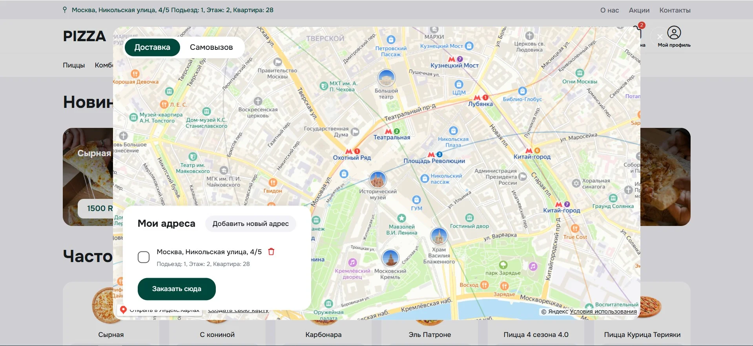Select the Доставка delivery tab
753x346 pixels.
tap(152, 47)
